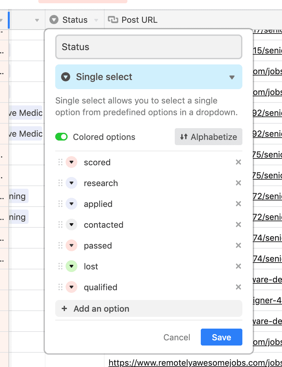
Task: Click the 'research' option label
Action: click(101, 183)
